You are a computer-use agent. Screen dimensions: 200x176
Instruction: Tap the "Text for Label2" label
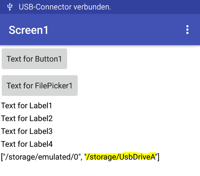pos(27,118)
